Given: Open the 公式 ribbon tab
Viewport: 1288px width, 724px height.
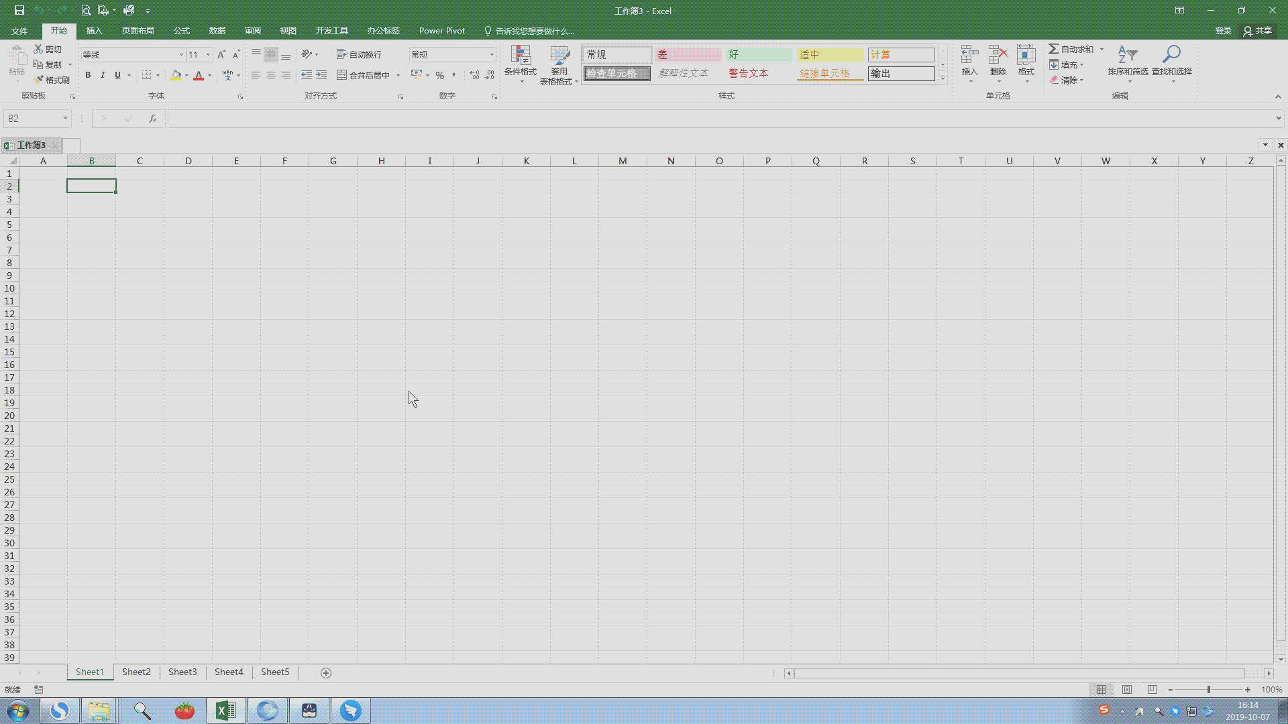Looking at the screenshot, I should (x=181, y=31).
